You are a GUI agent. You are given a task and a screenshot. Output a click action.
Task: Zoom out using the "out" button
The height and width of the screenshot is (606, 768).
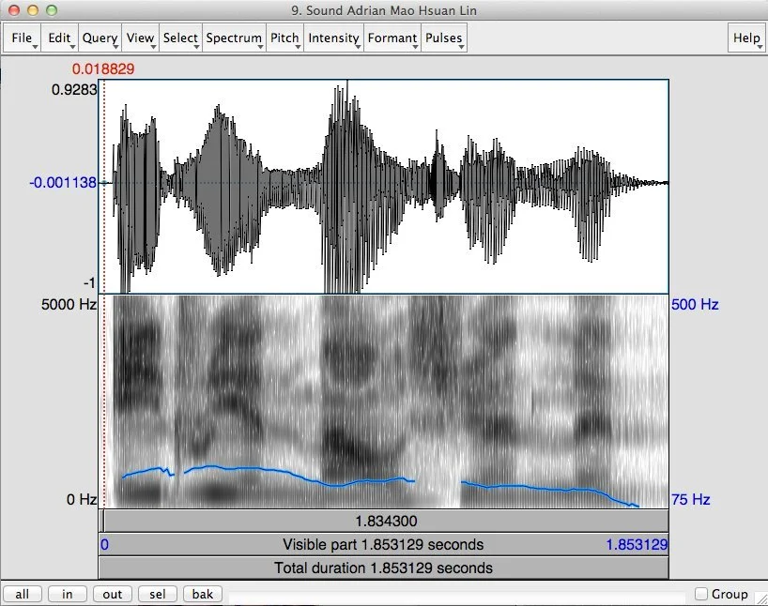pyautogui.click(x=112, y=593)
